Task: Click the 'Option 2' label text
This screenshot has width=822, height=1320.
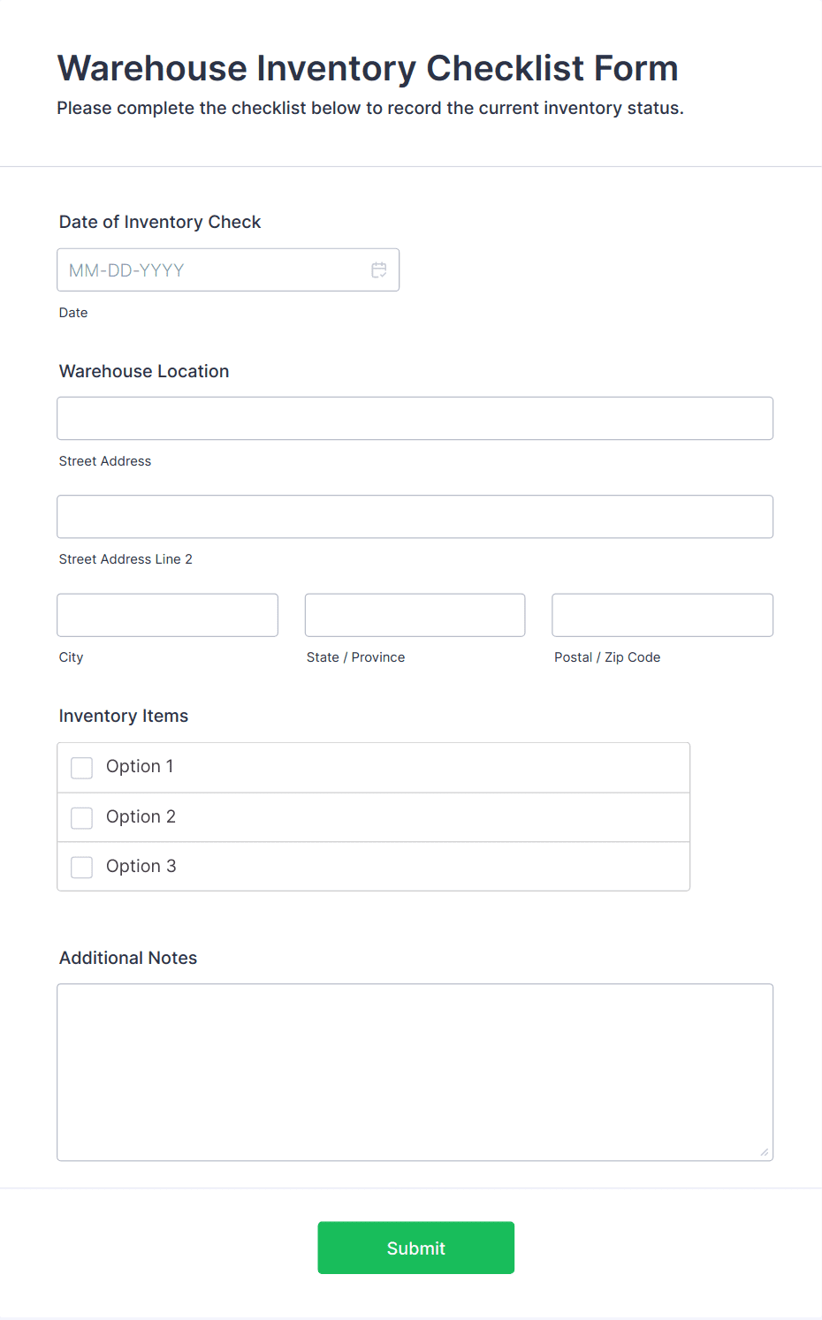Action: (141, 817)
